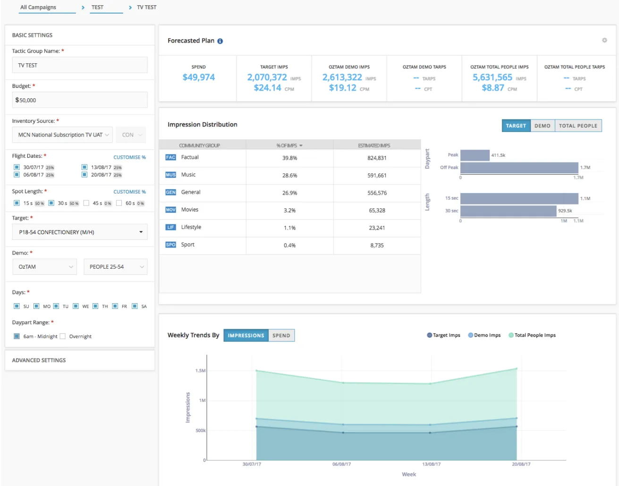Click the MUS badge for Music
The height and width of the screenshot is (486, 619).
pyautogui.click(x=170, y=175)
